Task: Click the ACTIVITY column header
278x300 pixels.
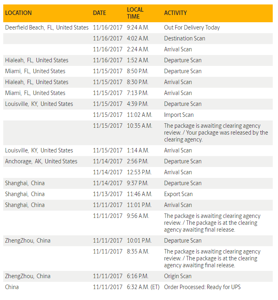Action: click(x=176, y=13)
